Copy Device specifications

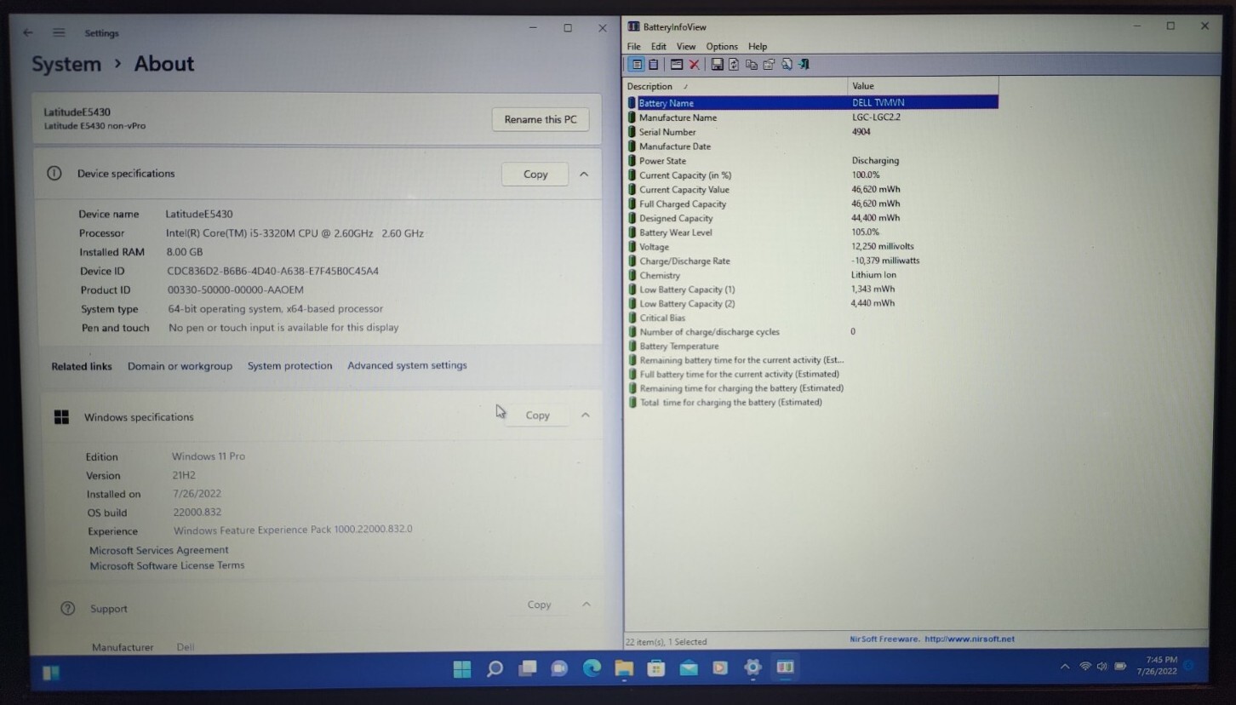click(535, 174)
